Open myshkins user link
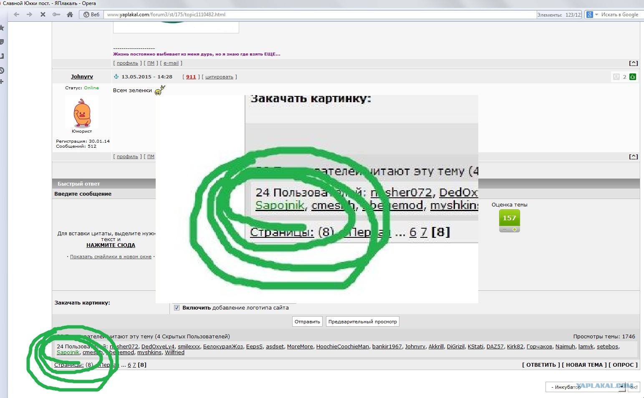Screen dimensions: 644x398 point(149,353)
